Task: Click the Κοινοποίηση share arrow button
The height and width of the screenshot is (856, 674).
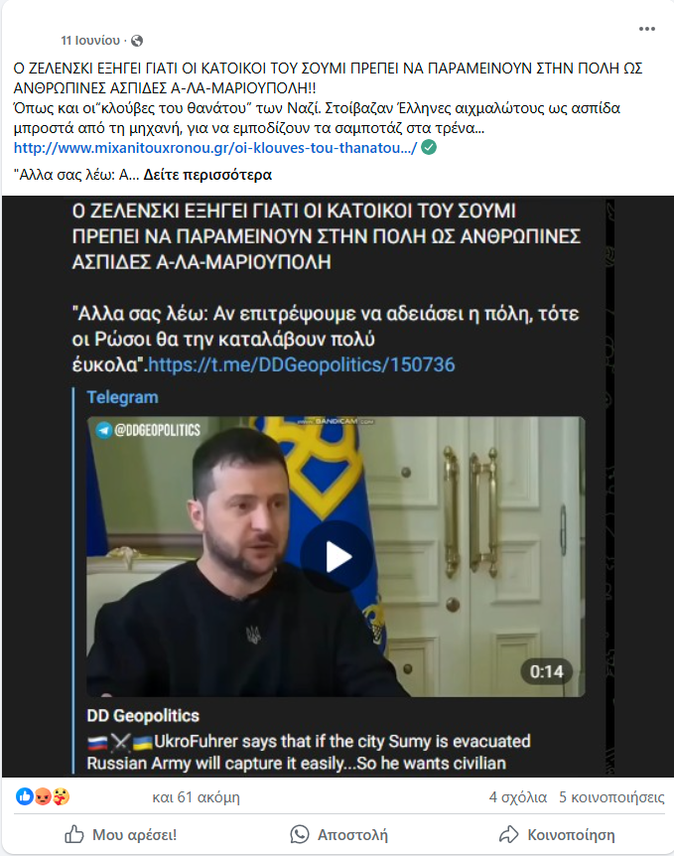Action: click(x=557, y=834)
